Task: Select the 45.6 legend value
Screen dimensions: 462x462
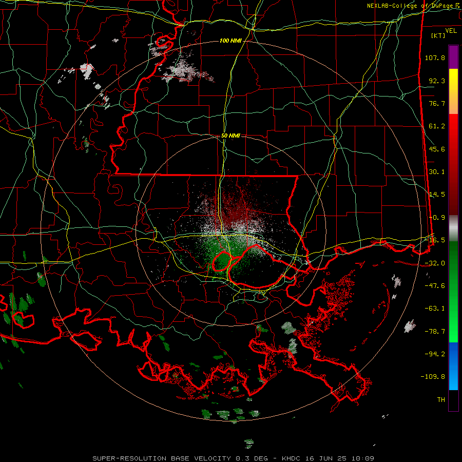Action: [437, 149]
